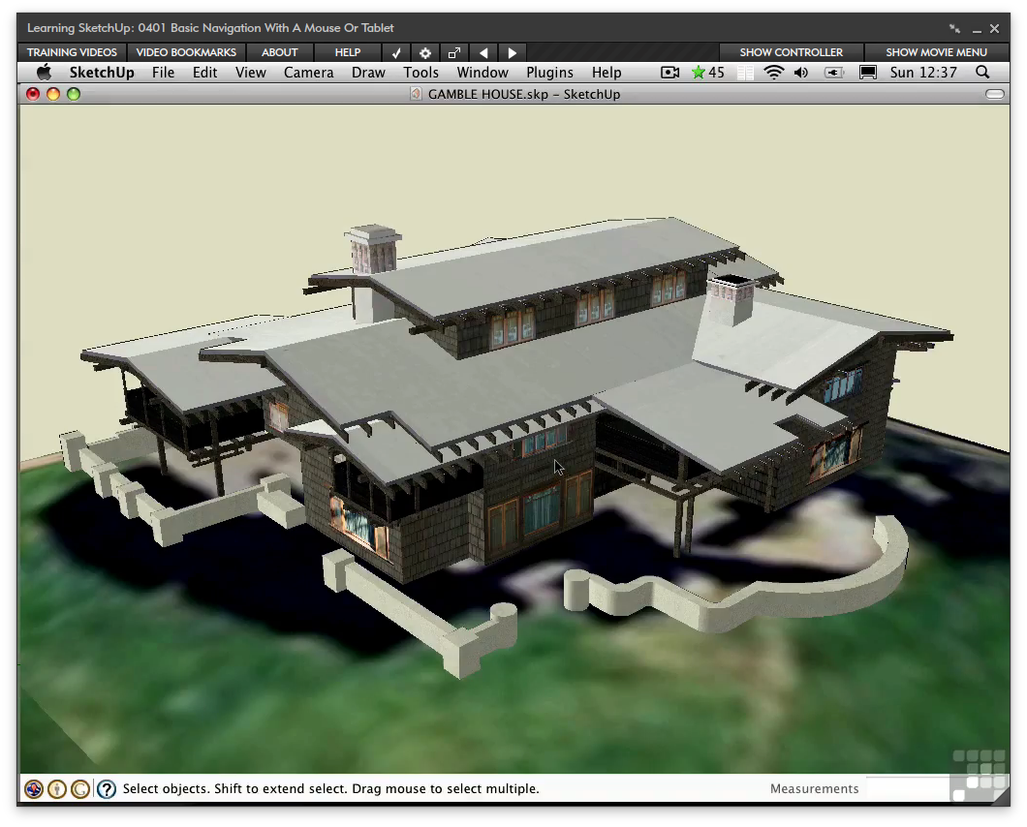Click the geo-location globe icon in the status bar

coord(34,789)
